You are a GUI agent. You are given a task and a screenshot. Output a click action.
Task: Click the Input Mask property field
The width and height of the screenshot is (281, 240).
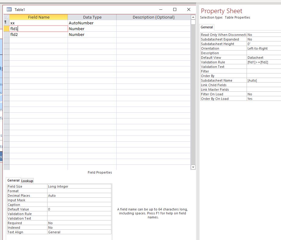[x=79, y=200]
